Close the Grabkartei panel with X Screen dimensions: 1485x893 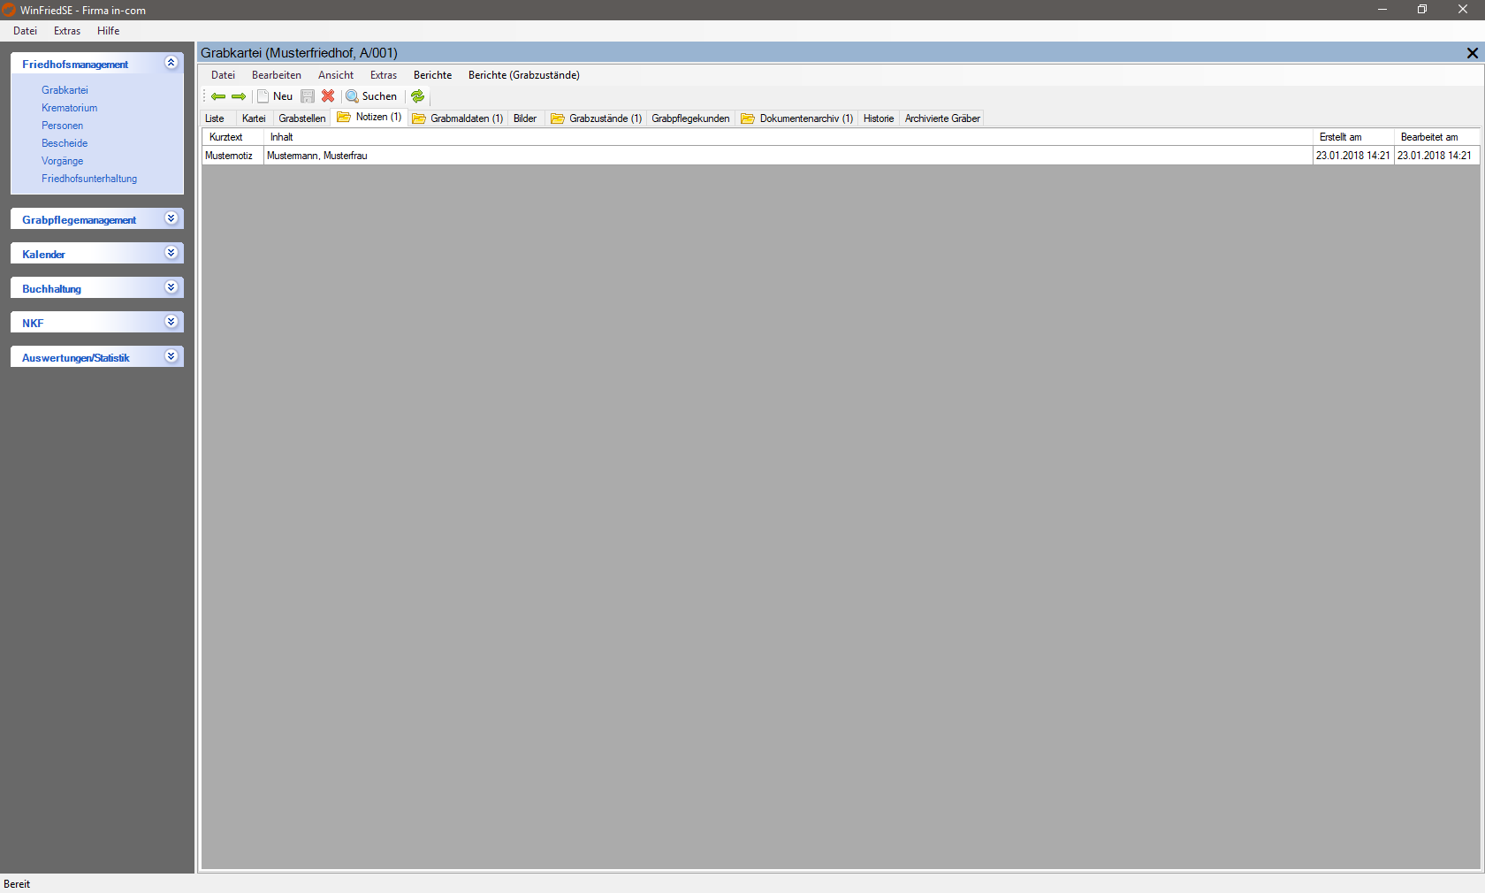click(1472, 53)
